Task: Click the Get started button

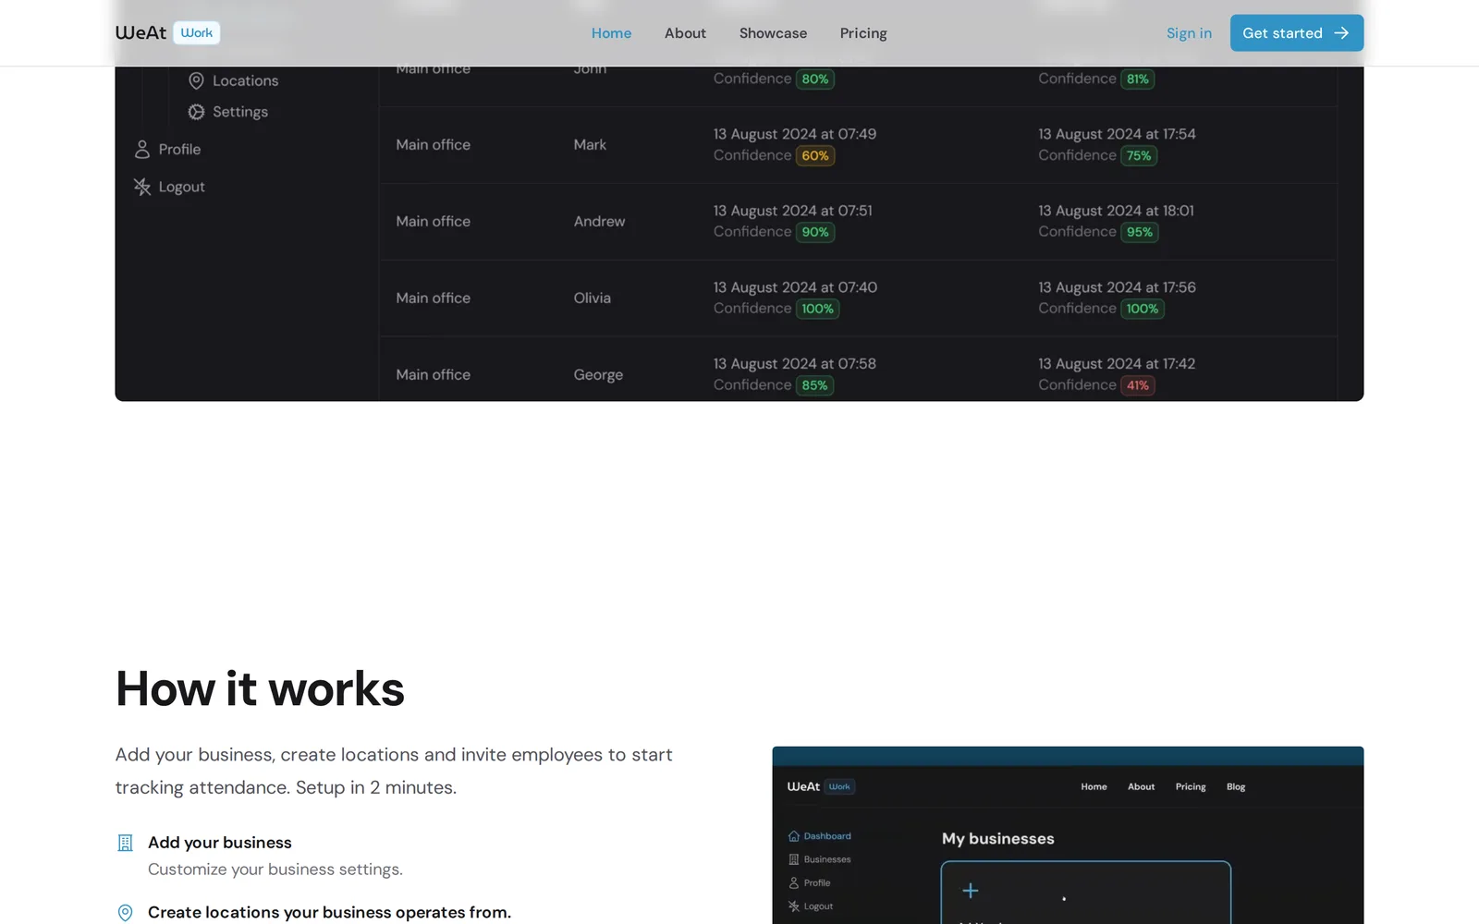Action: (x=1296, y=33)
